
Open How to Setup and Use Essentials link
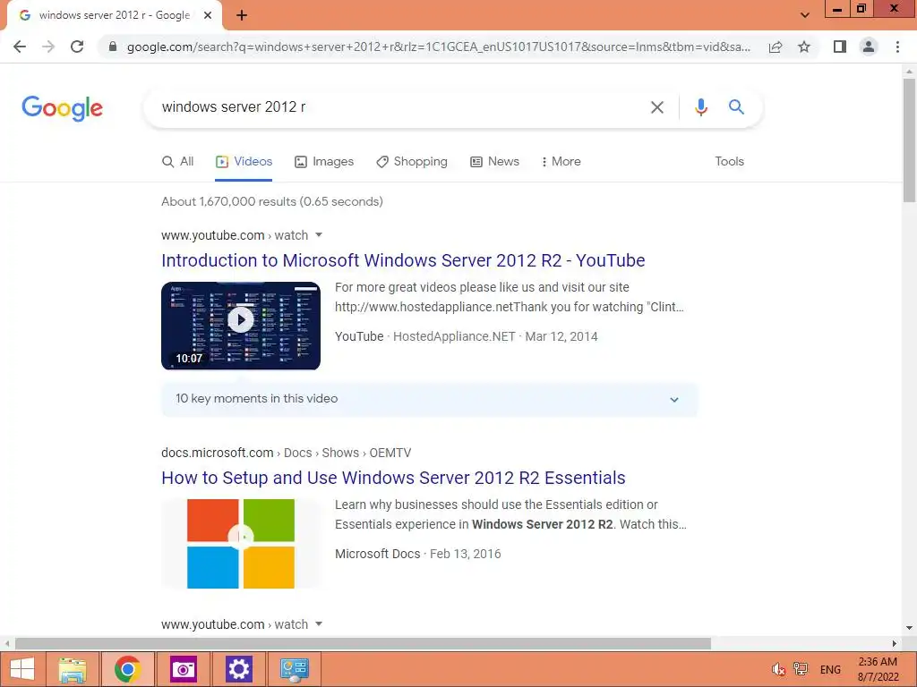(393, 478)
